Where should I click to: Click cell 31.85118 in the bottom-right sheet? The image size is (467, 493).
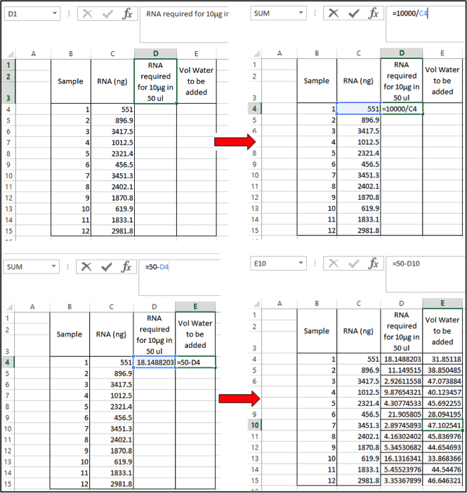pyautogui.click(x=442, y=359)
